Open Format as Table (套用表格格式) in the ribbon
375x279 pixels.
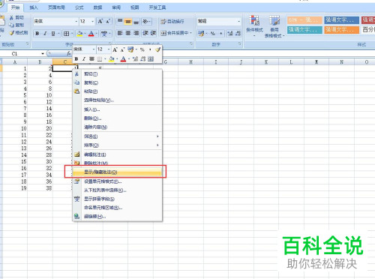(274, 26)
